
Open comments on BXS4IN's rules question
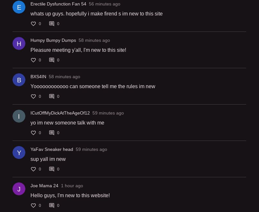52,97
